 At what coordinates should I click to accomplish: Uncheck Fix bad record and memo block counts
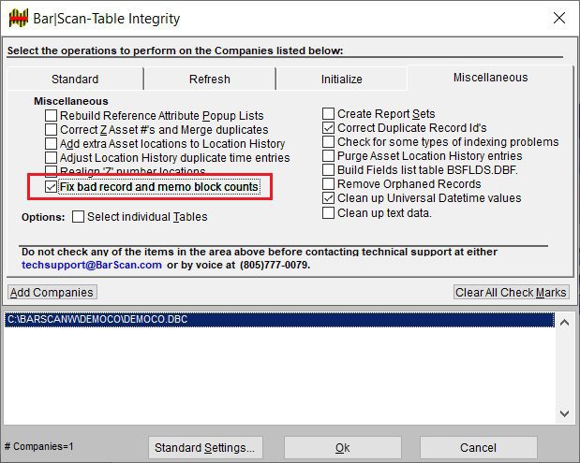[x=51, y=187]
